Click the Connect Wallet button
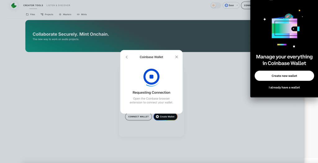Screen dimensions: 318x163 pos(139,117)
